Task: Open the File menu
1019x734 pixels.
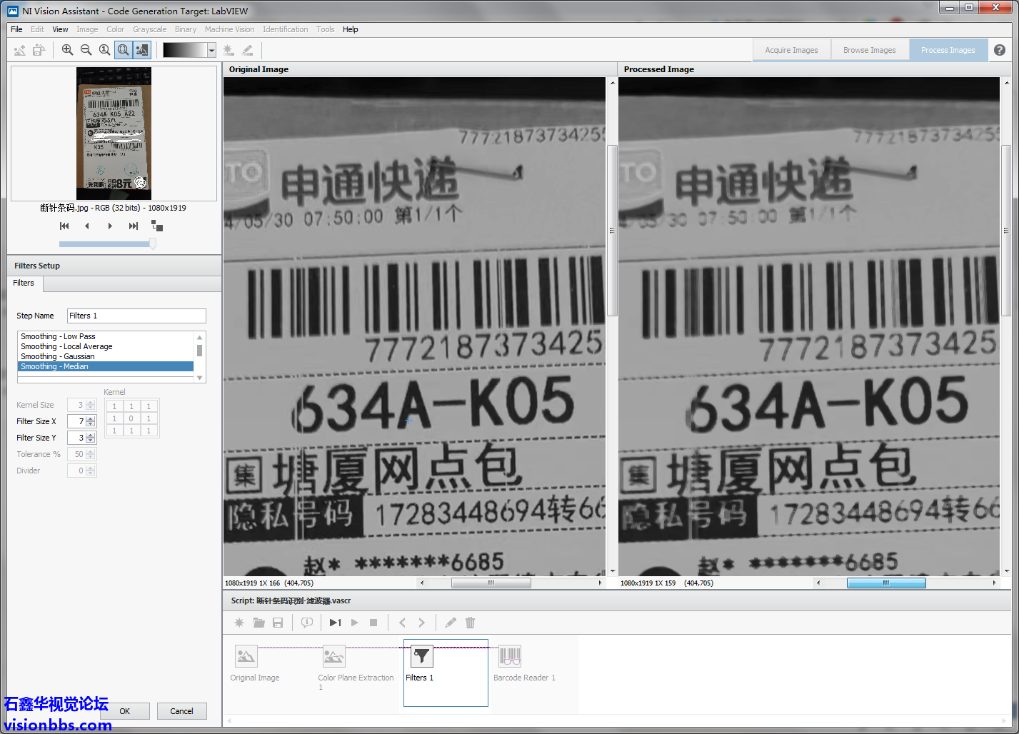Action: (16, 29)
